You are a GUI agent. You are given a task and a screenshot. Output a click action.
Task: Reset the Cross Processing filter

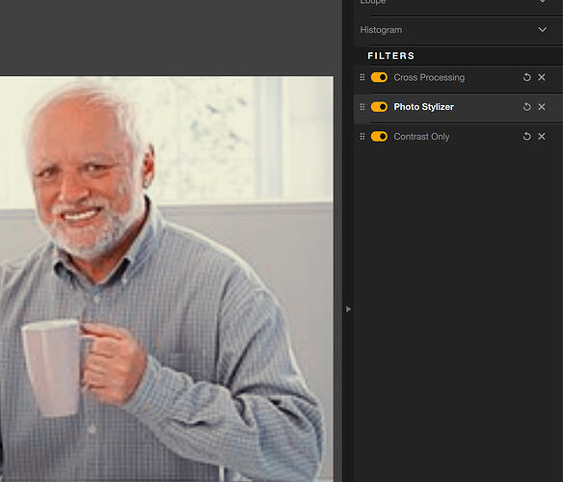point(526,77)
